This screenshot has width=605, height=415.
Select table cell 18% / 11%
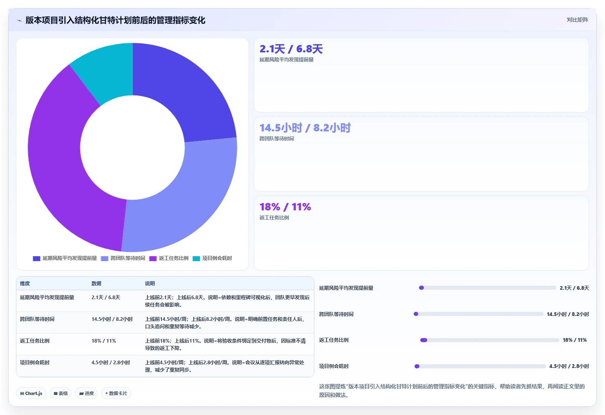click(104, 341)
